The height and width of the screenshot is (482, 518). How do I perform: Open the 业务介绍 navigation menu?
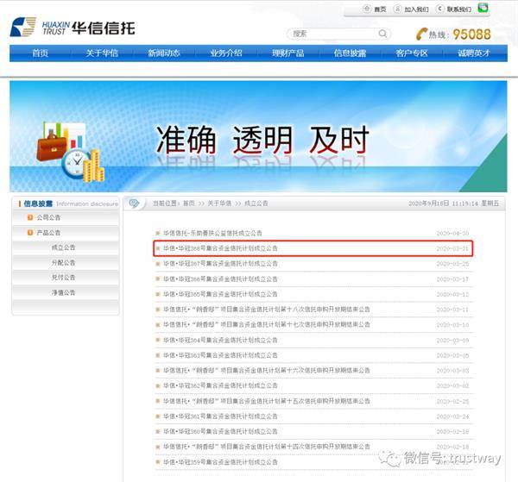click(x=226, y=53)
